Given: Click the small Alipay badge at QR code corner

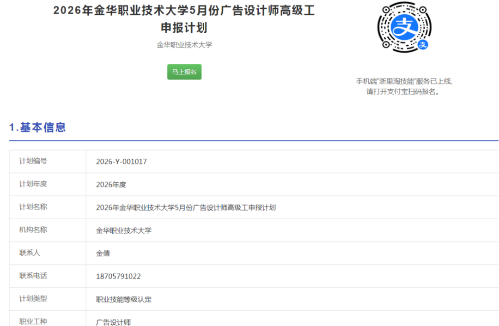Looking at the screenshot, I should pos(424,45).
